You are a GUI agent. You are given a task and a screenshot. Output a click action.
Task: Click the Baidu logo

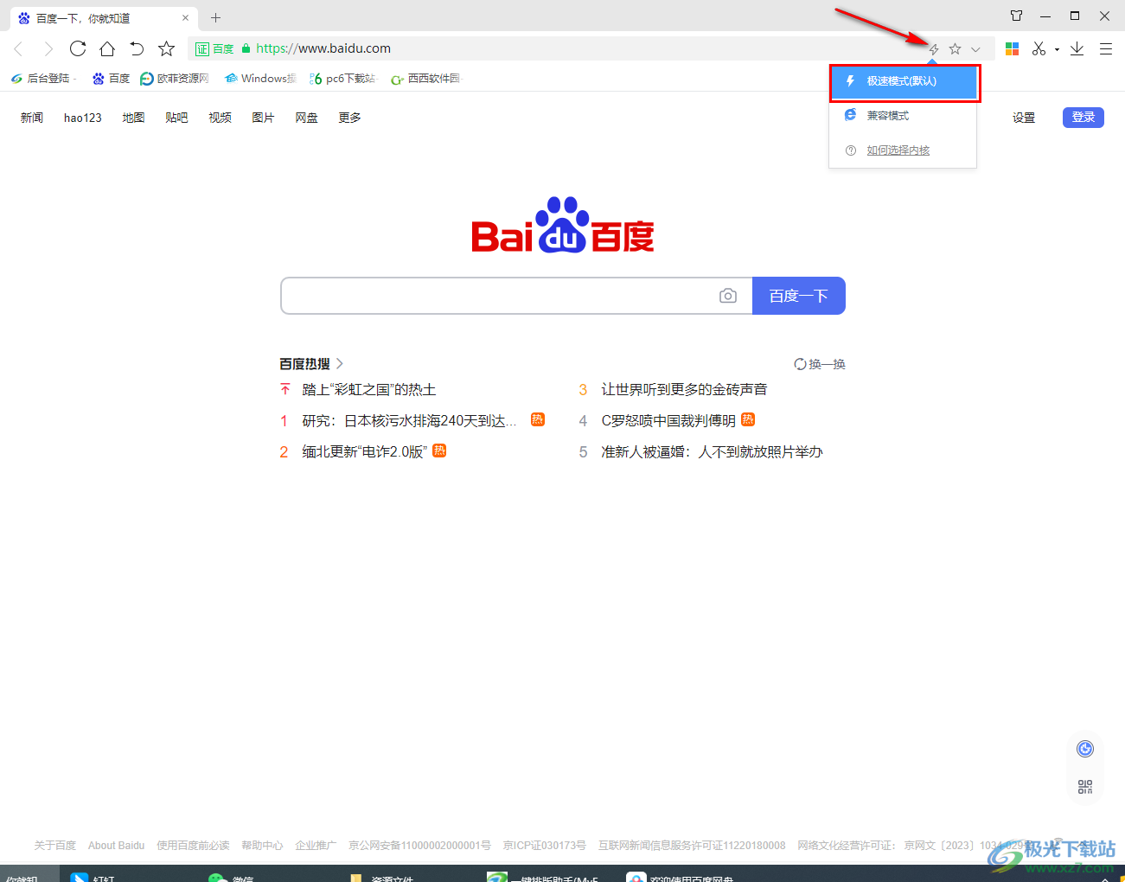click(562, 225)
